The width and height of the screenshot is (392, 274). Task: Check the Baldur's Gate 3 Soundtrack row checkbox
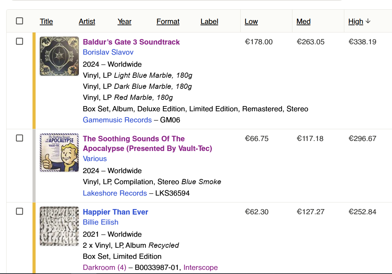coord(19,41)
